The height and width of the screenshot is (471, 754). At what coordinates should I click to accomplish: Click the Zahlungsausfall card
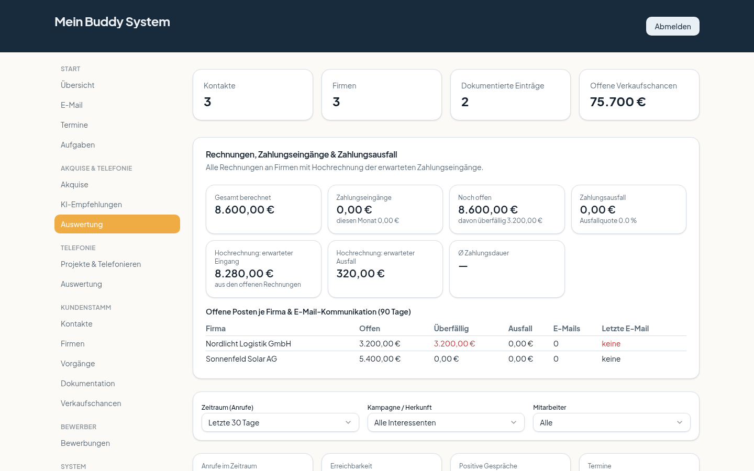(629, 209)
